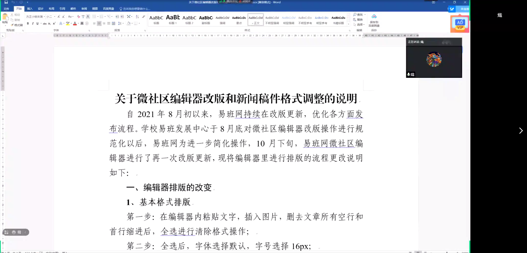Align text left
527x253 pixels.
coord(94,23)
